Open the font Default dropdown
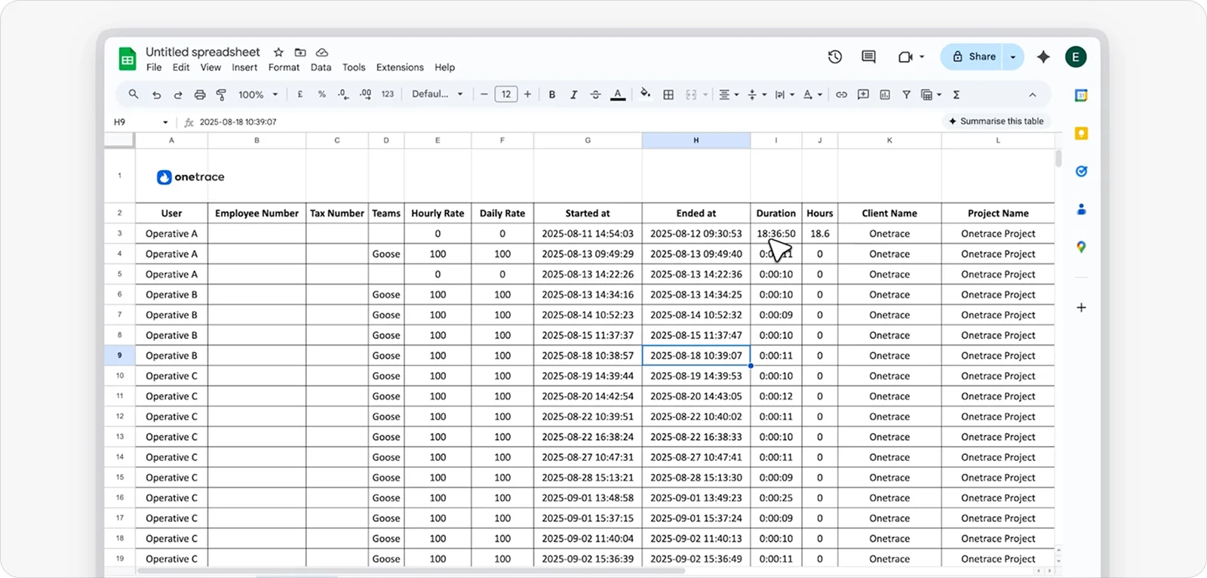1207x578 pixels. [x=438, y=94]
